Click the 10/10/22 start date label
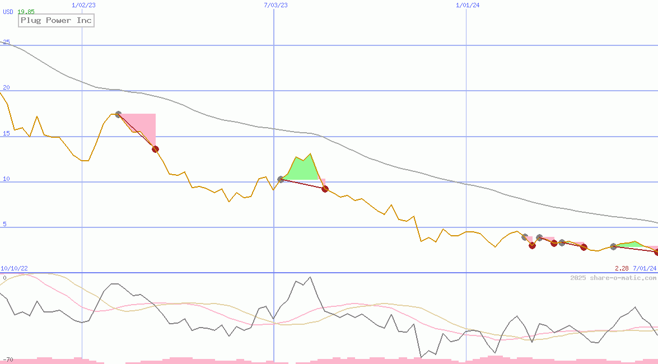Image resolution: width=658 pixels, height=364 pixels. 14,269
